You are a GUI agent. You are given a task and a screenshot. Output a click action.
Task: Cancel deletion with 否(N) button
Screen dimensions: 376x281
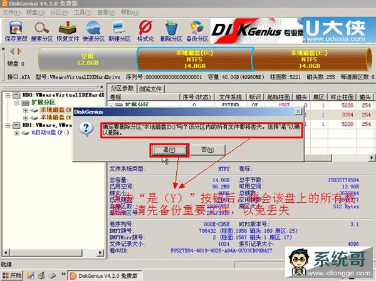207,150
